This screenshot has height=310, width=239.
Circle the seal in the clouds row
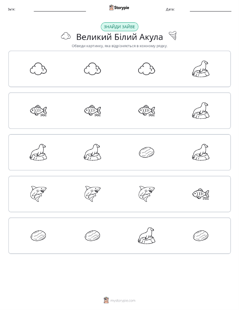pos(201,69)
